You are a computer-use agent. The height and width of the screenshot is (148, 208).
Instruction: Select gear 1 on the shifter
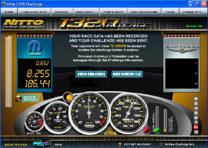point(196,122)
